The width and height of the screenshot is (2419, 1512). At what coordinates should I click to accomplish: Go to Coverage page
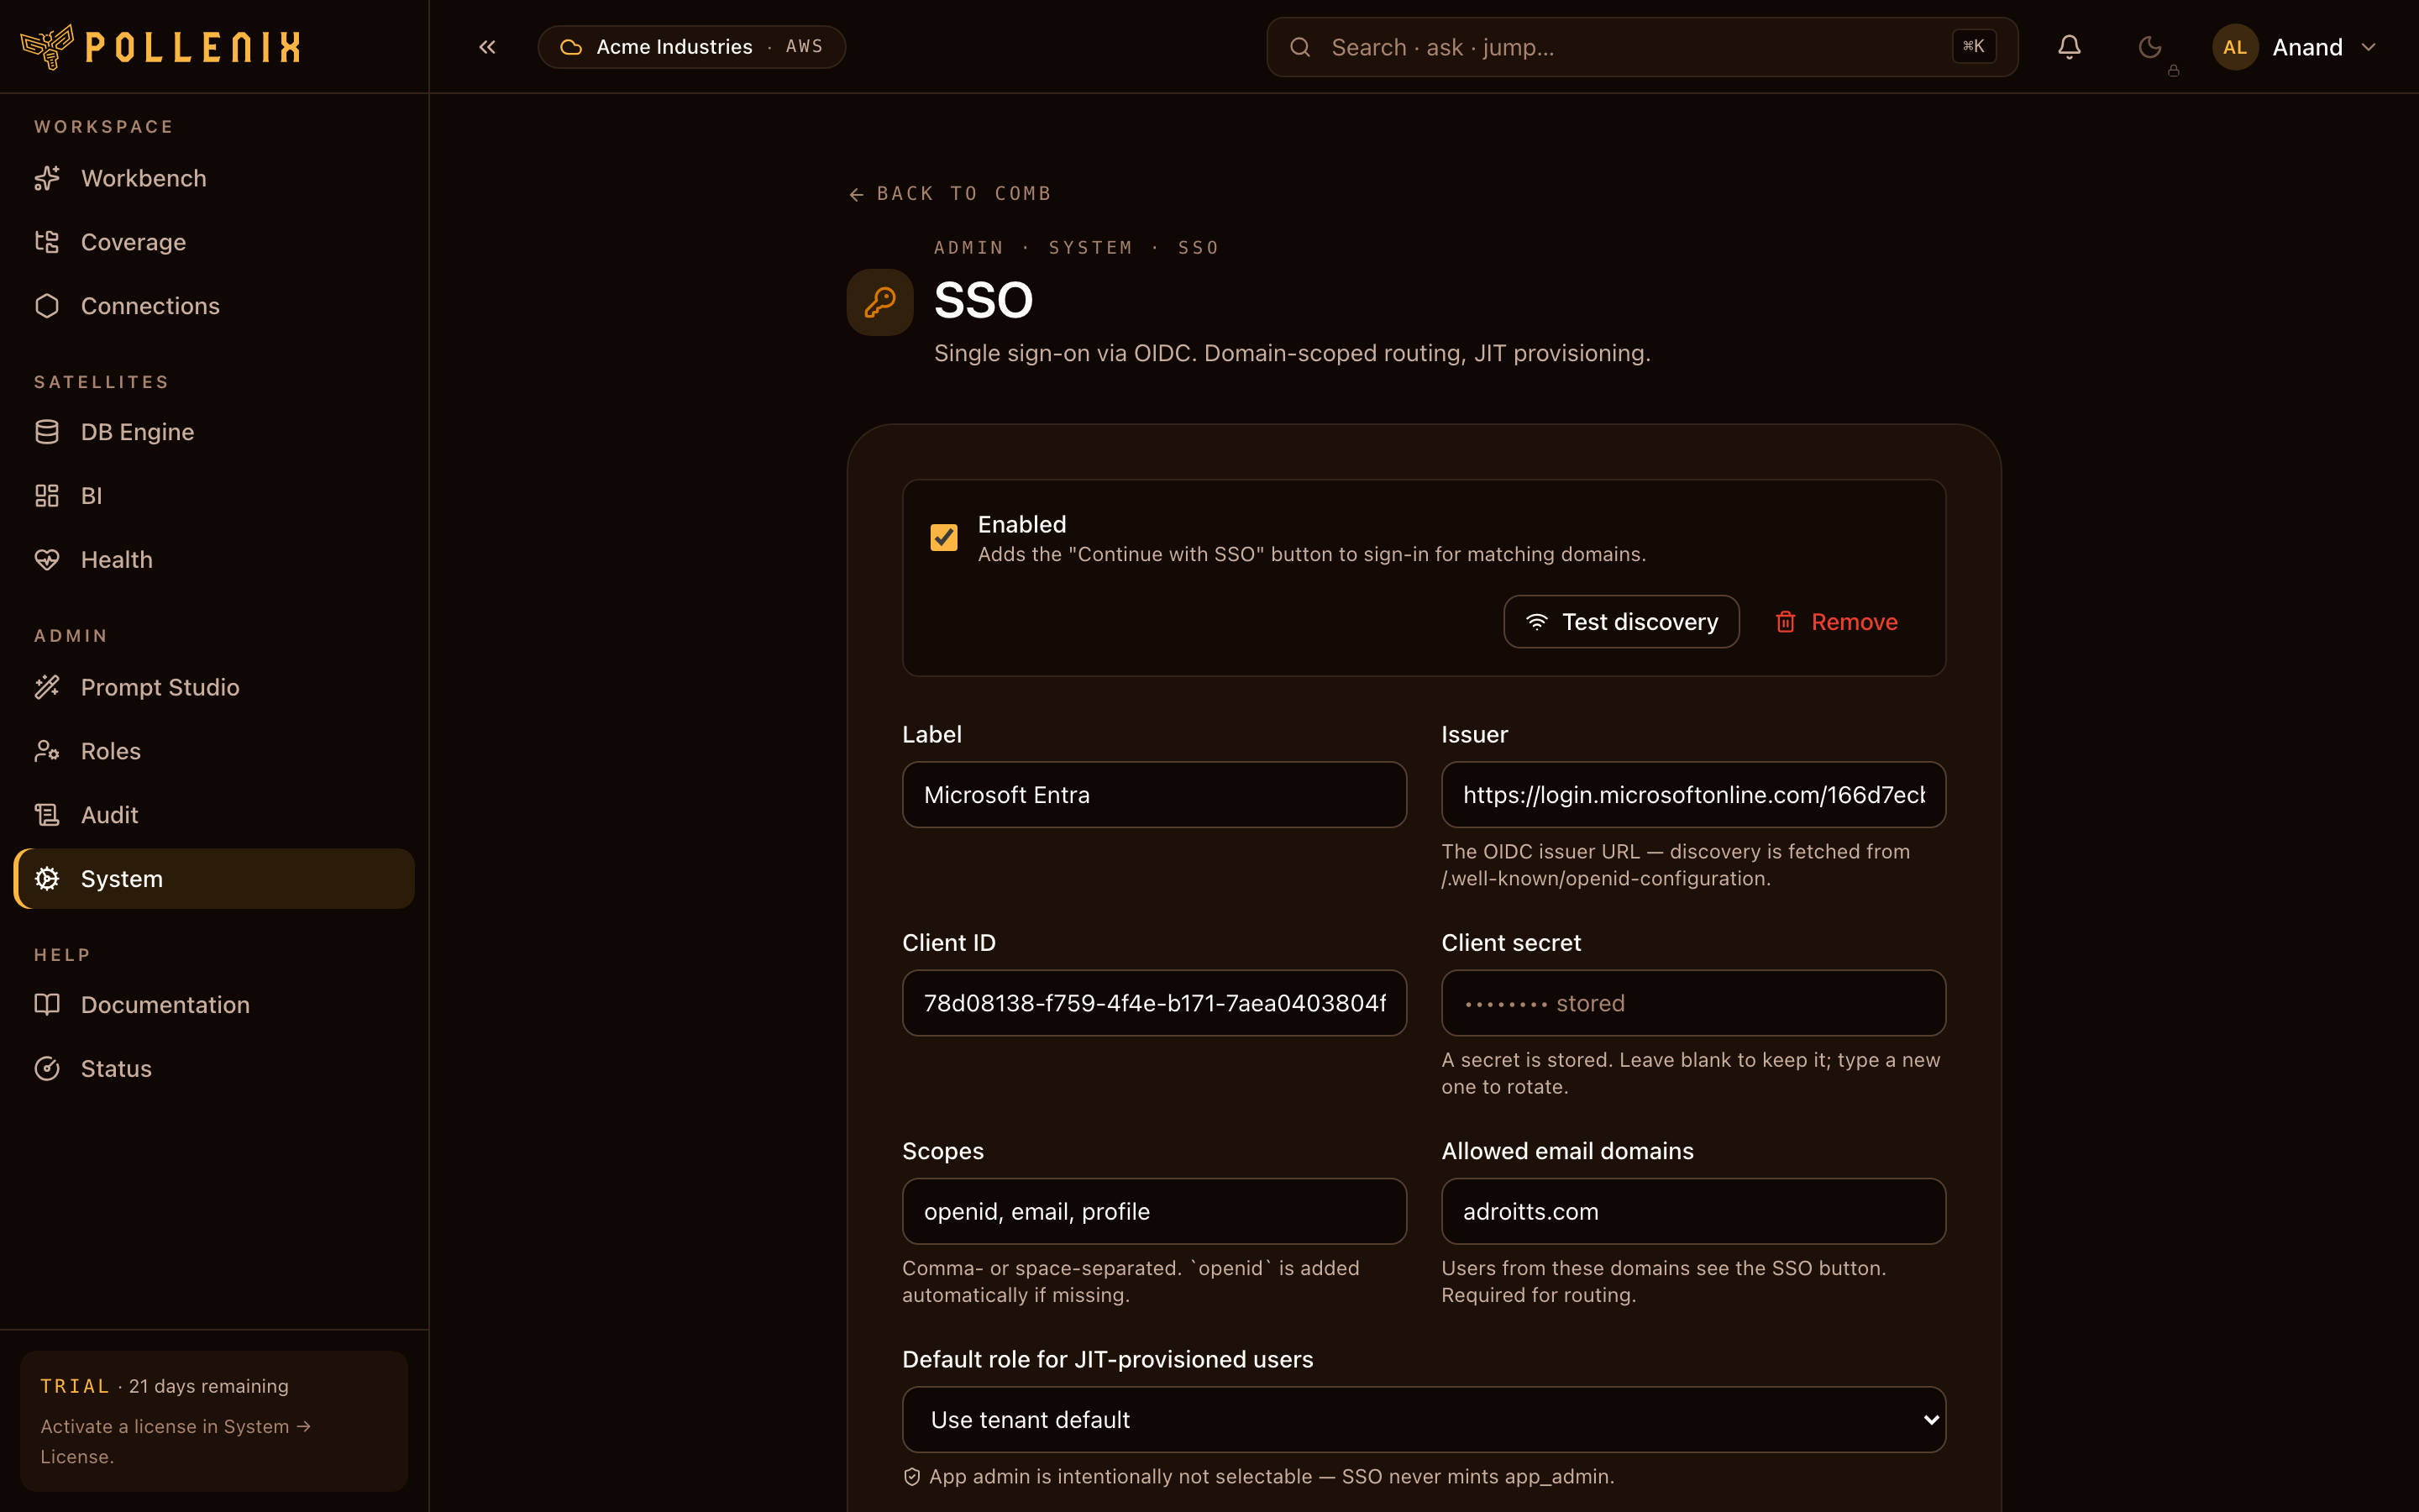pos(214,242)
